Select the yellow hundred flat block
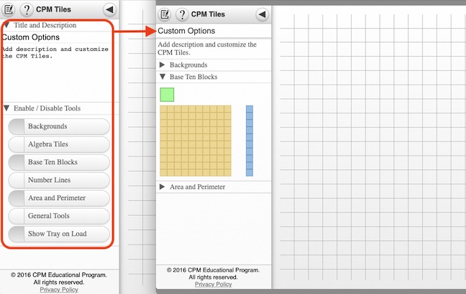 pos(196,141)
